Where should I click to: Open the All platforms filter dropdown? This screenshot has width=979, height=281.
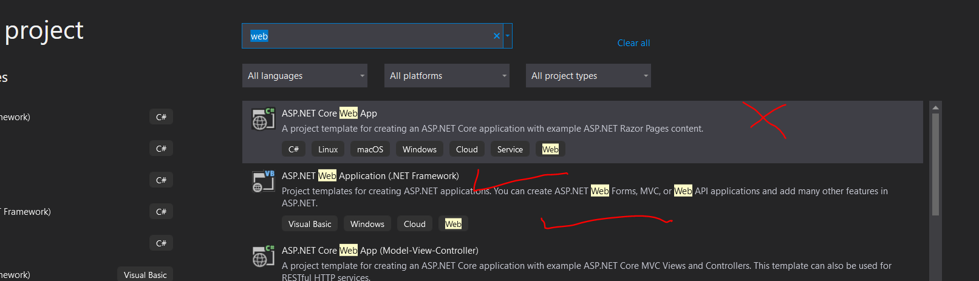tap(446, 76)
